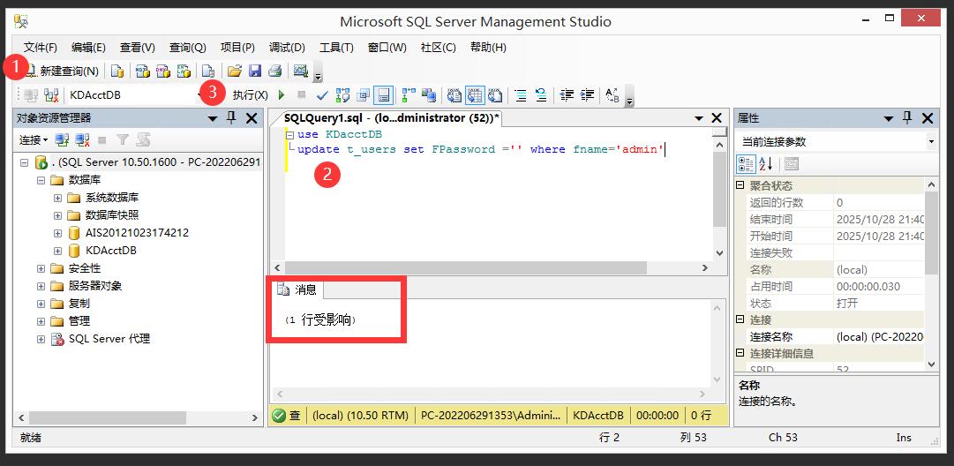Click the Save floppy disk icon
The height and width of the screenshot is (466, 954).
(x=254, y=71)
